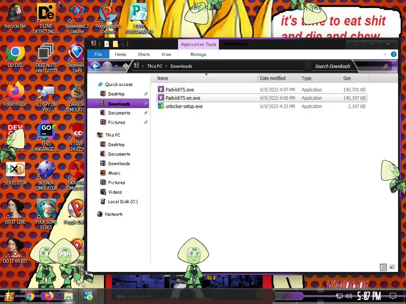
Task: Click in the Search Downloads field
Action: click(x=347, y=66)
